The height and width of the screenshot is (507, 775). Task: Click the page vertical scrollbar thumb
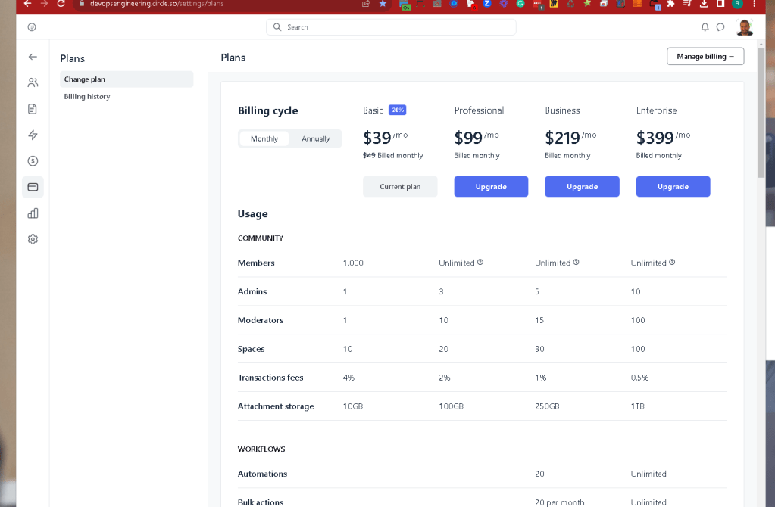coord(761,113)
